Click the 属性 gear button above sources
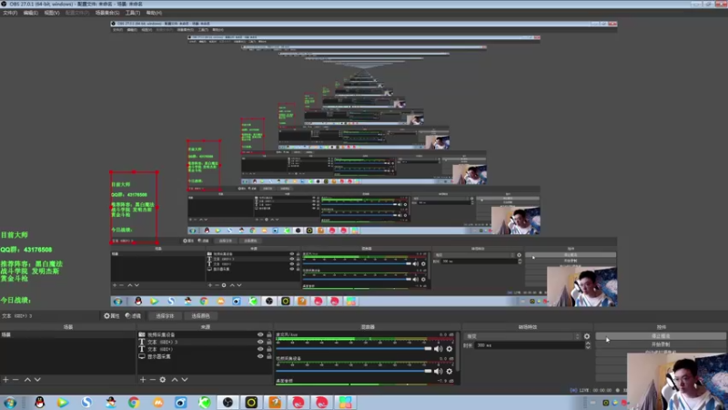728x410 pixels. 111,315
